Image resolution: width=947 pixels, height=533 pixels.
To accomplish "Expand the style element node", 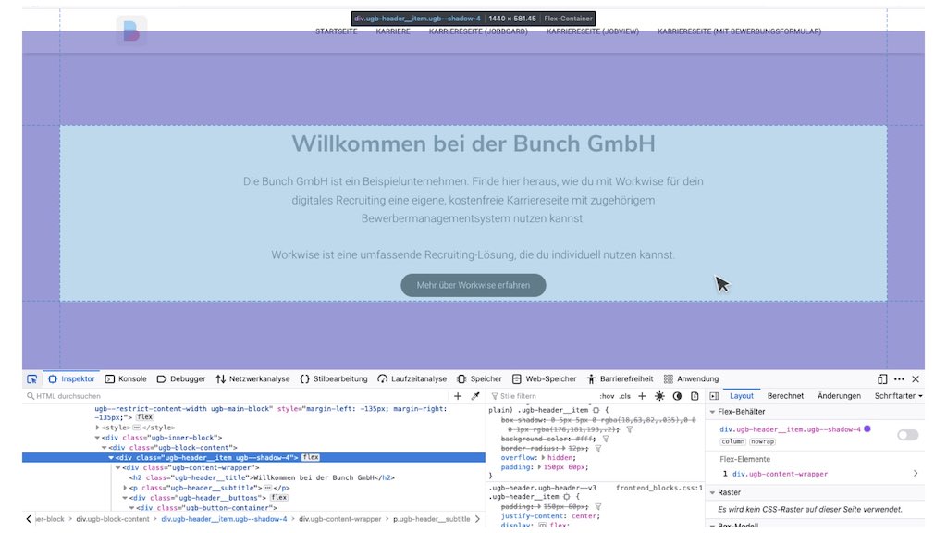I will tap(97, 428).
